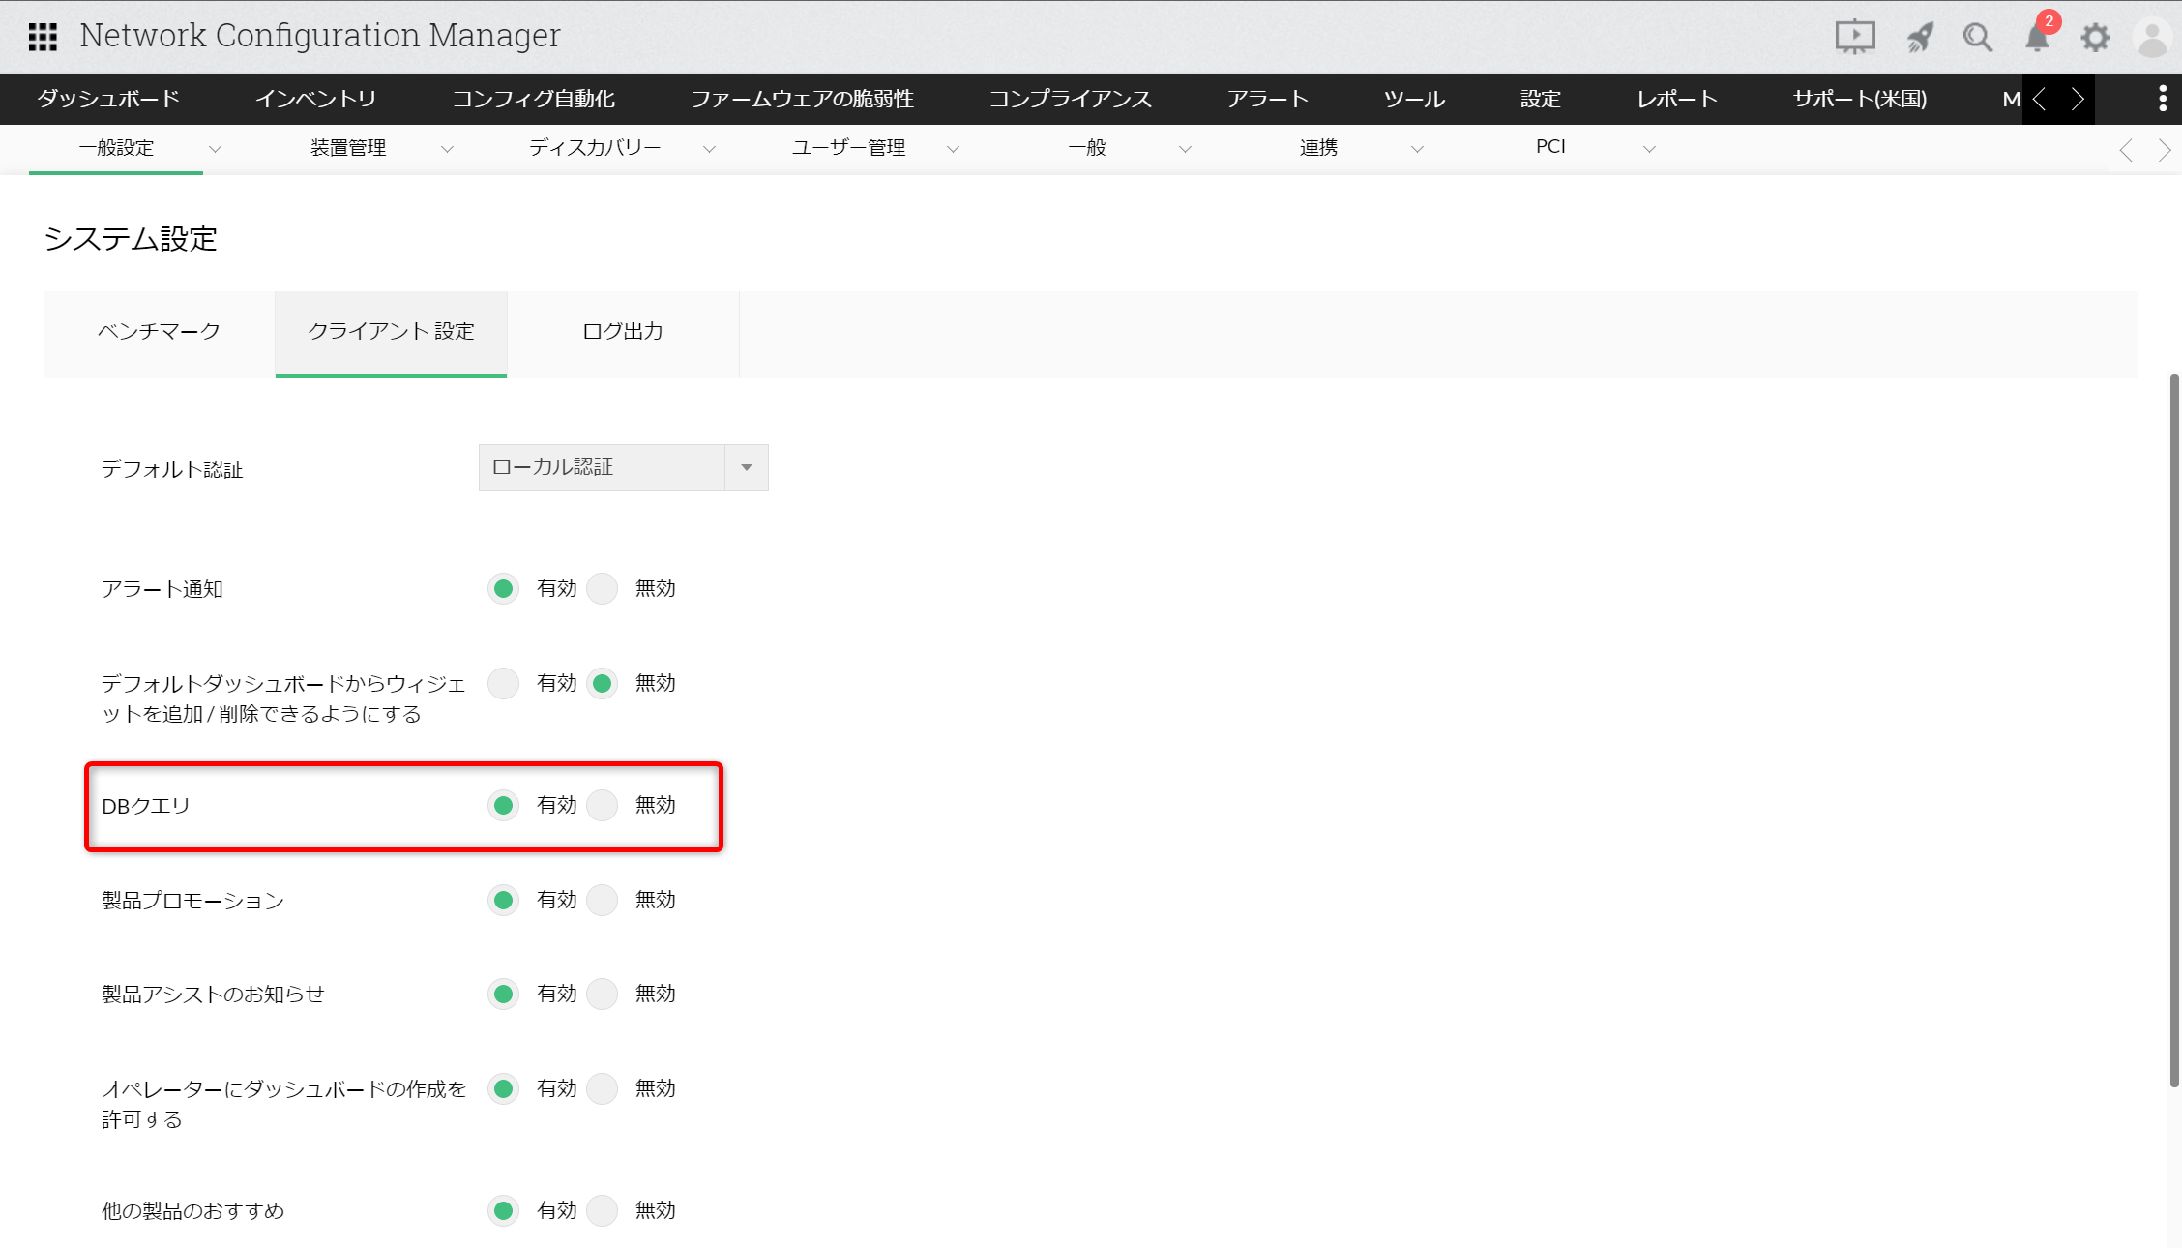Switch to the ベンチマーク tab

pyautogui.click(x=159, y=332)
